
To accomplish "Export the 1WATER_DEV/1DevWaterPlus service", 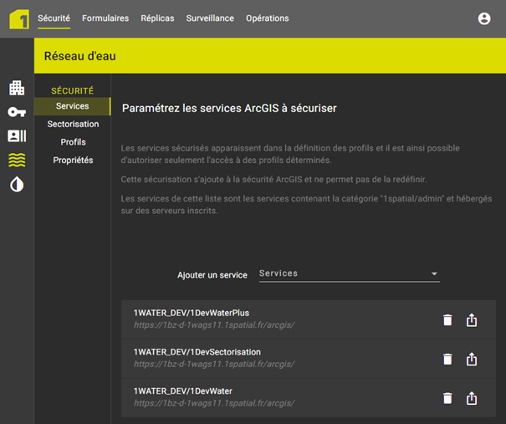I will (x=472, y=319).
